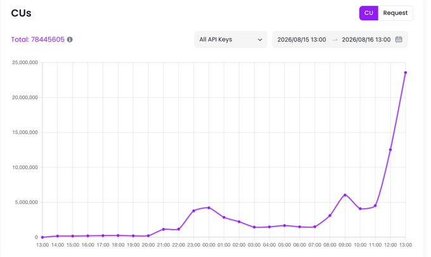Select the 11:00 data point on chart
The width and height of the screenshot is (431, 257).
point(375,206)
